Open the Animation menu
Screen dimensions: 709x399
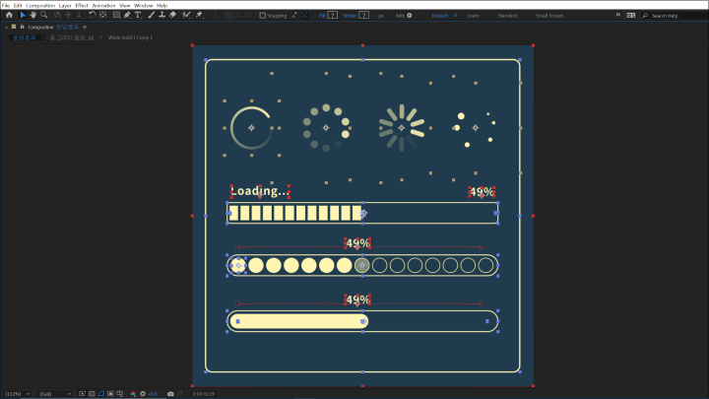pyautogui.click(x=103, y=6)
